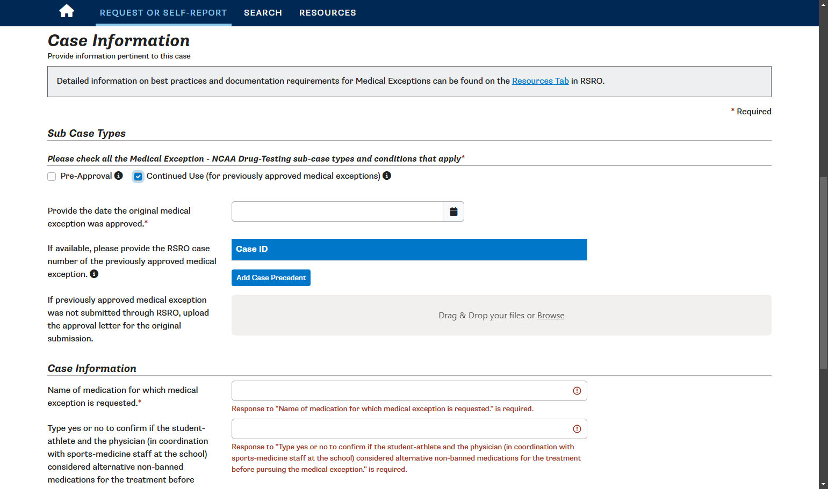Click error icon in yes/no confirmation field

click(577, 429)
